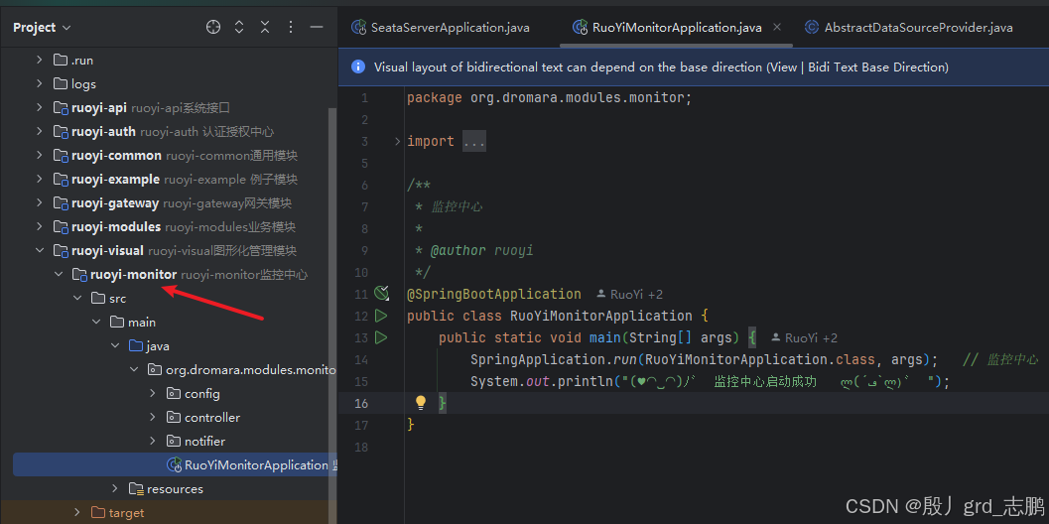Click the logs folder icon
Viewport: 1049px width, 524px height.
pyautogui.click(x=61, y=84)
